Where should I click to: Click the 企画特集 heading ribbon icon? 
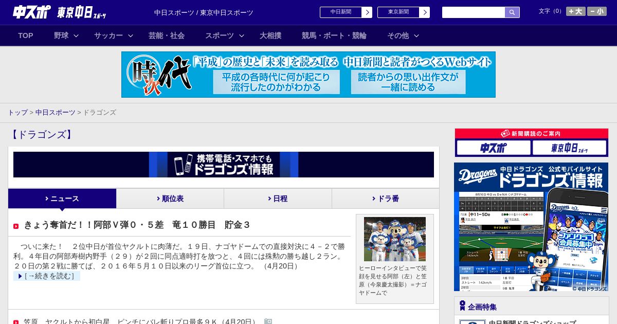click(x=462, y=306)
